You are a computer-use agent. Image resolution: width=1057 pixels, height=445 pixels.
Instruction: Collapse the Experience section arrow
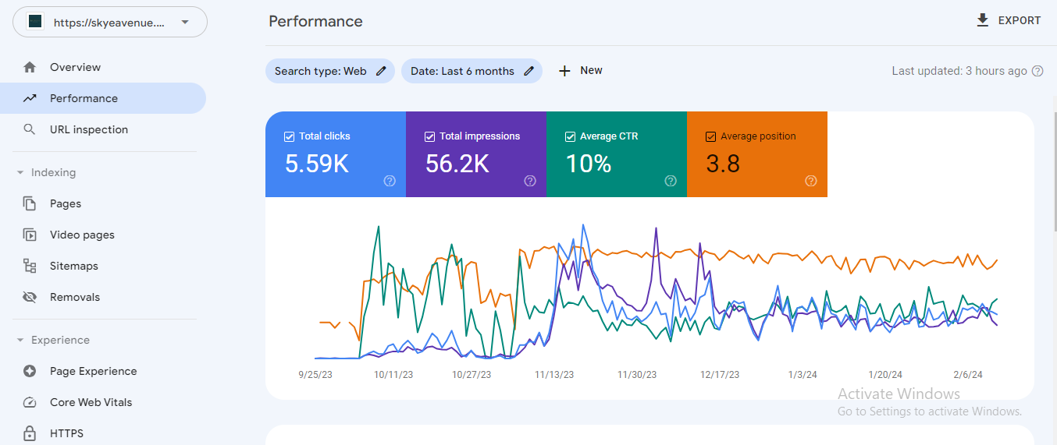pos(20,340)
